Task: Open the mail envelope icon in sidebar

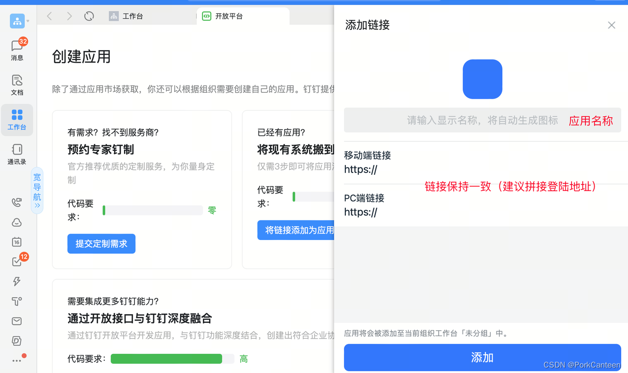Action: pos(17,321)
